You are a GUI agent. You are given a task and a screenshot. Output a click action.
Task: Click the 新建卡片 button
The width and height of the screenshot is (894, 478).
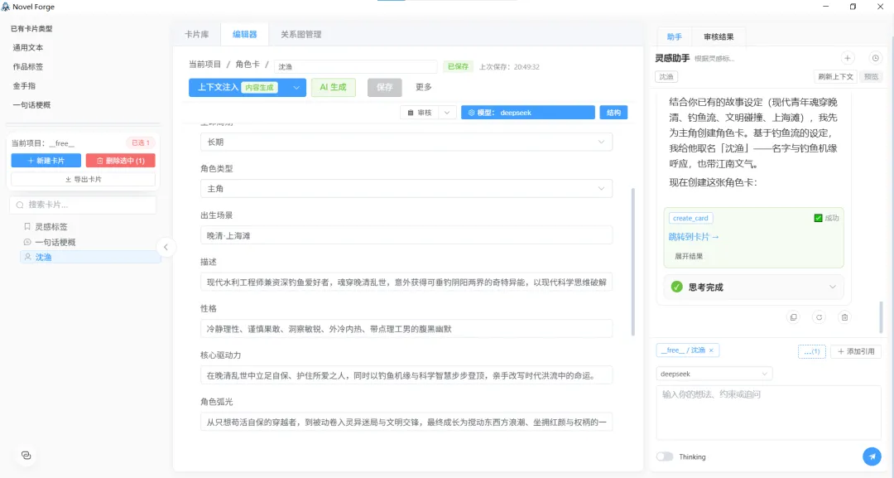point(46,161)
